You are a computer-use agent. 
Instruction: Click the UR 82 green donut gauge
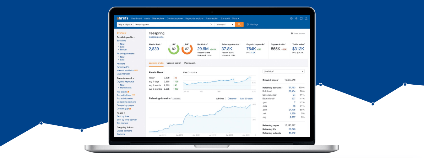[x=174, y=49]
